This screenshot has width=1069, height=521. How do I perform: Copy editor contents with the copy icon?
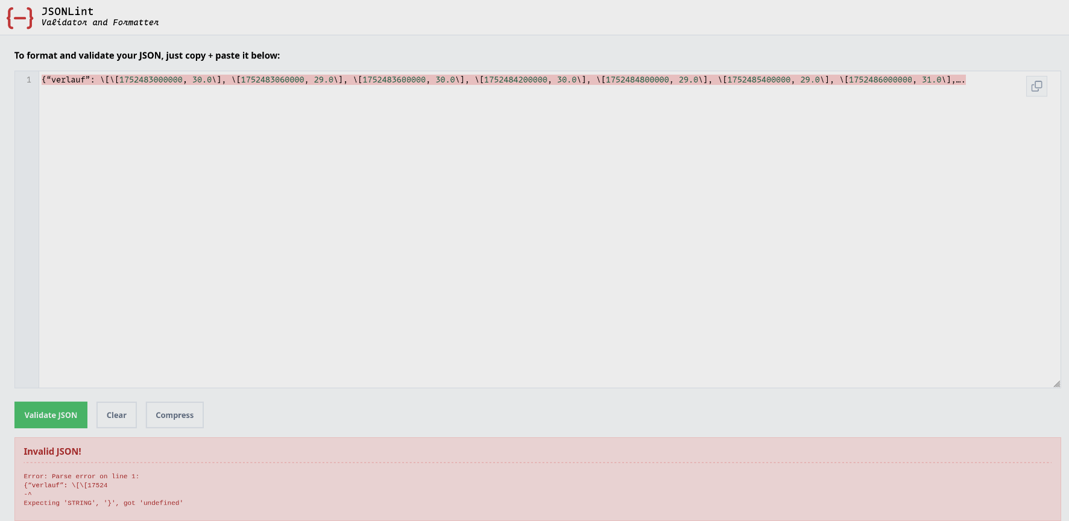point(1036,86)
